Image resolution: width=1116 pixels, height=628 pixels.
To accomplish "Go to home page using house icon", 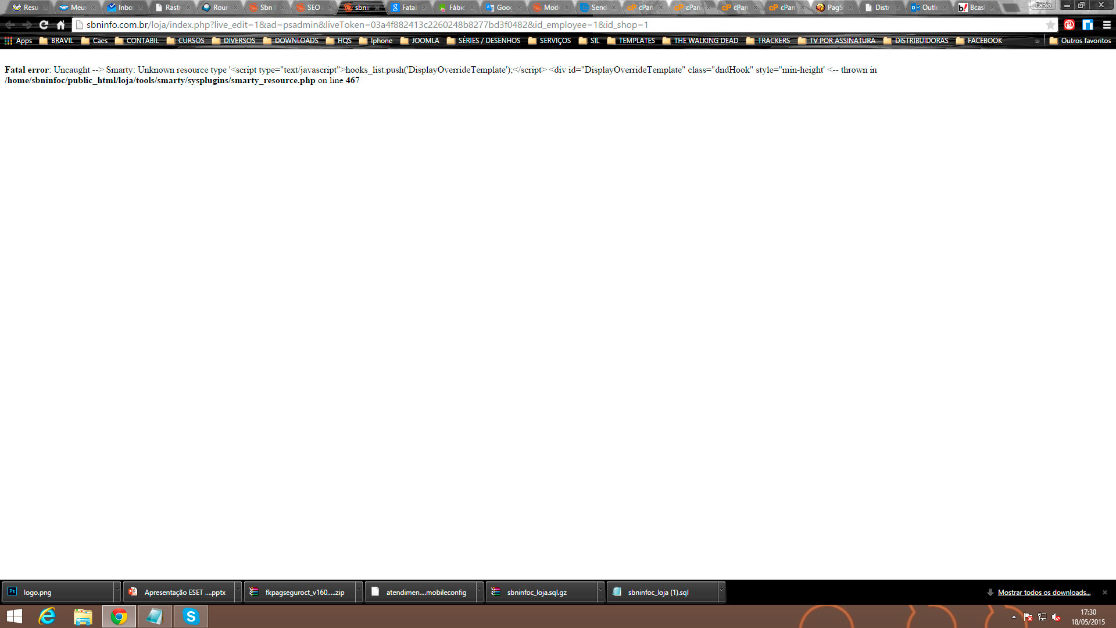I will point(60,25).
